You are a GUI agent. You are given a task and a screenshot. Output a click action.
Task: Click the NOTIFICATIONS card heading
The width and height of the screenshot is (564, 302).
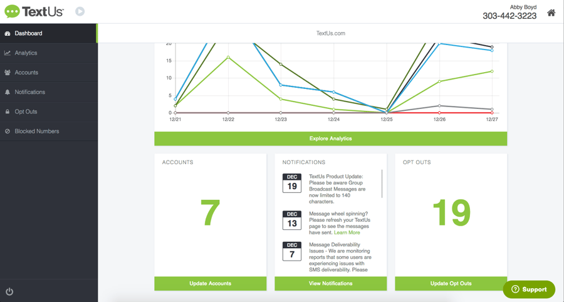tap(303, 162)
